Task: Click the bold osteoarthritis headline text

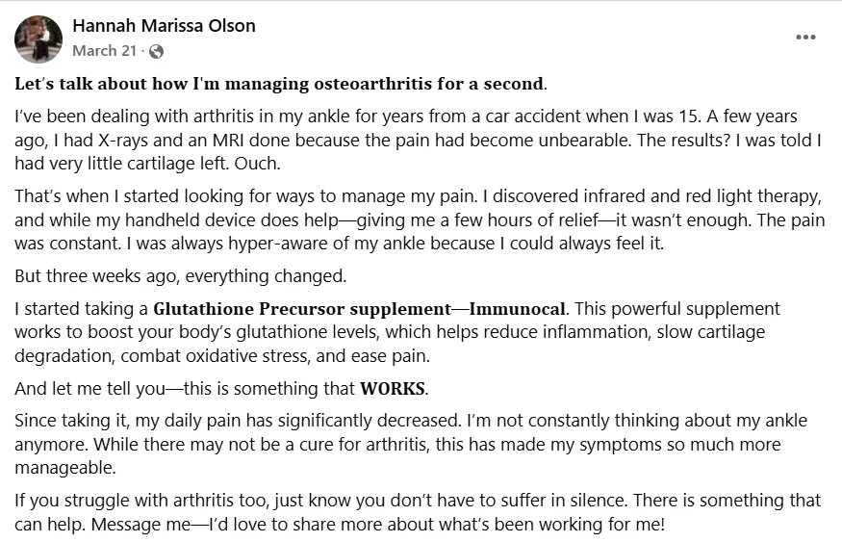Action: pyautogui.click(x=281, y=83)
